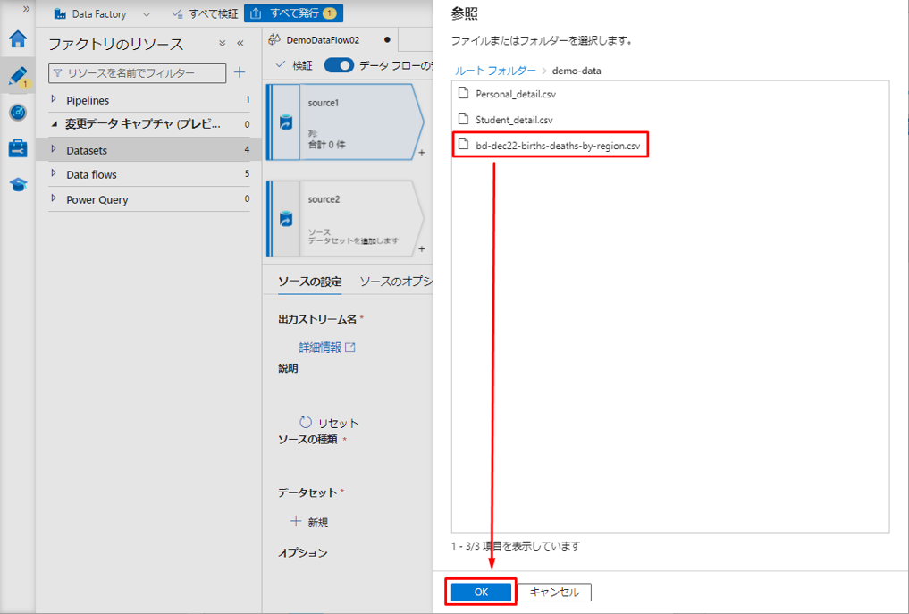
Task: Open the Home hub icon
Action: (x=18, y=38)
